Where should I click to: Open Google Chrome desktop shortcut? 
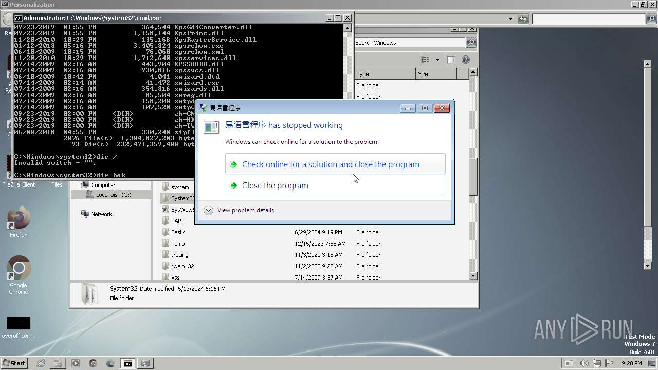pyautogui.click(x=19, y=275)
